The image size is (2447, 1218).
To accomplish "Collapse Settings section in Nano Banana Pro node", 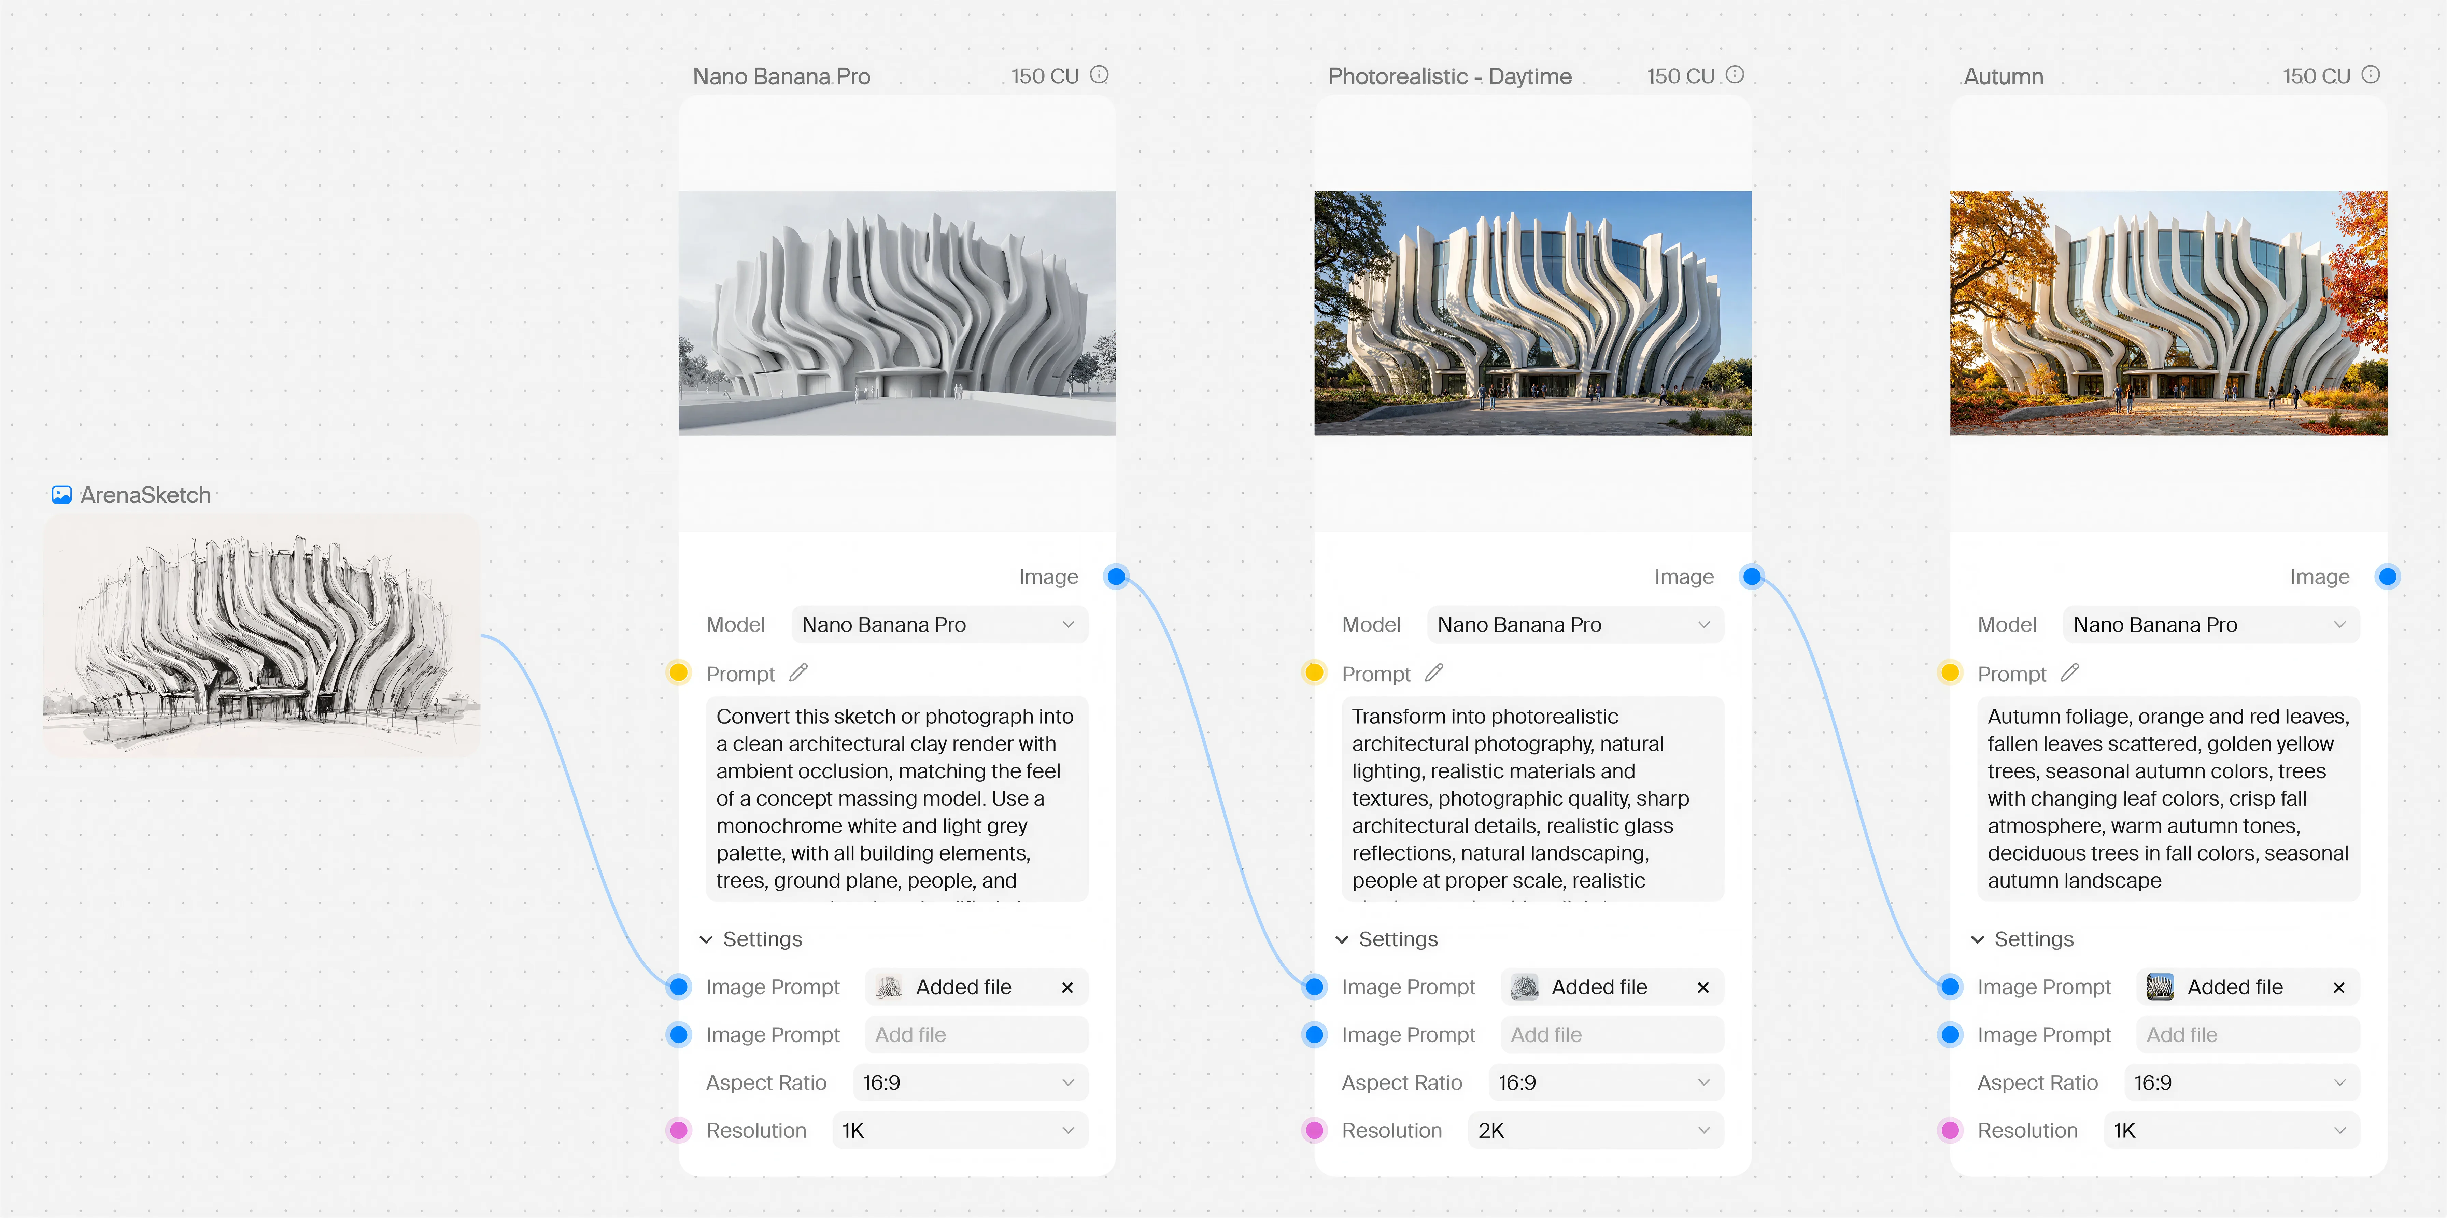I will (750, 940).
